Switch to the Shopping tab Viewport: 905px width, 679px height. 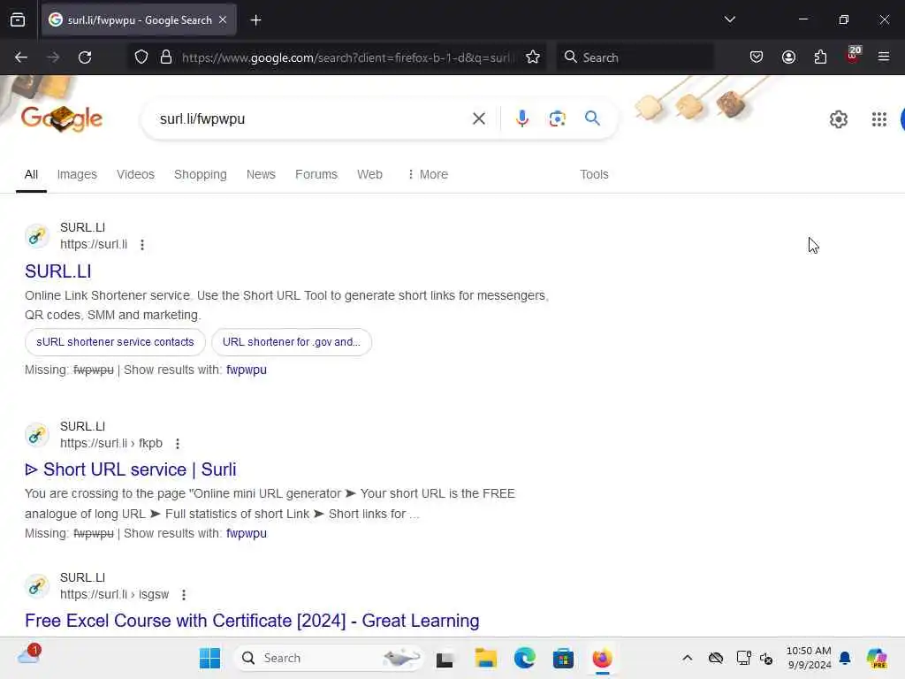tap(201, 174)
